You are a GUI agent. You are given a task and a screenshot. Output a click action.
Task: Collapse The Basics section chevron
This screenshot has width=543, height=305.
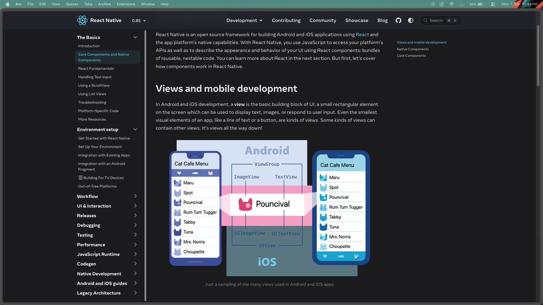pos(135,38)
